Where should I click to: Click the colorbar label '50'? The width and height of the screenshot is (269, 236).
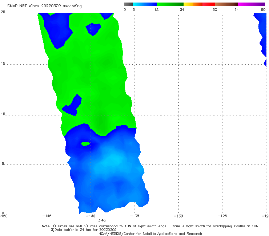(x=215, y=9)
